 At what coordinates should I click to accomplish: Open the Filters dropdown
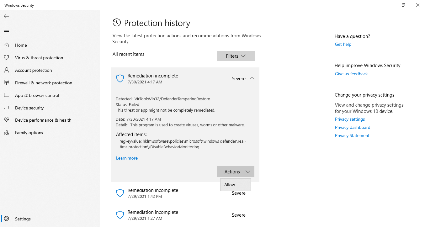tap(236, 56)
